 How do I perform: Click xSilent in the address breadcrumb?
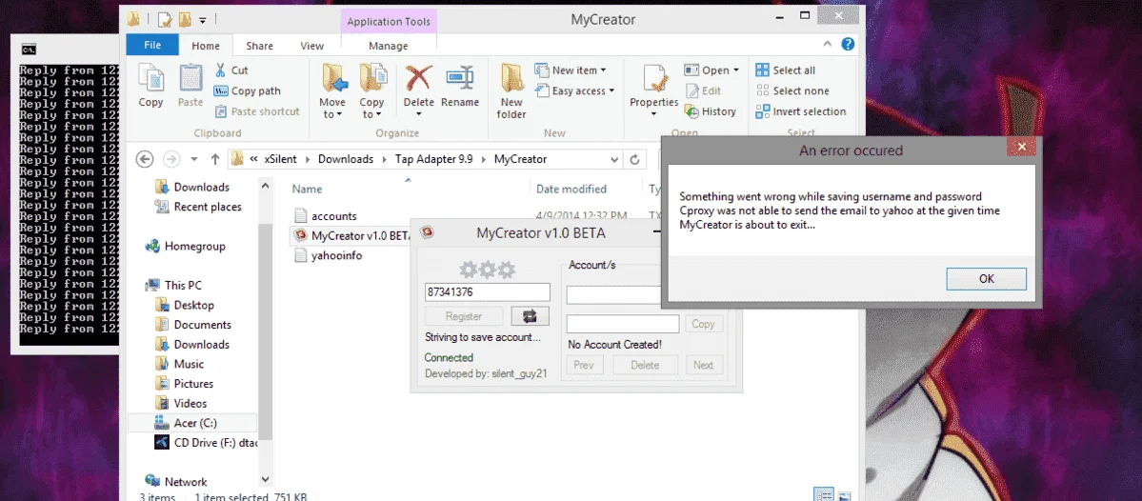point(280,159)
